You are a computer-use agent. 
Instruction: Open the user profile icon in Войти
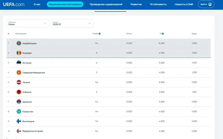pos(210,4)
